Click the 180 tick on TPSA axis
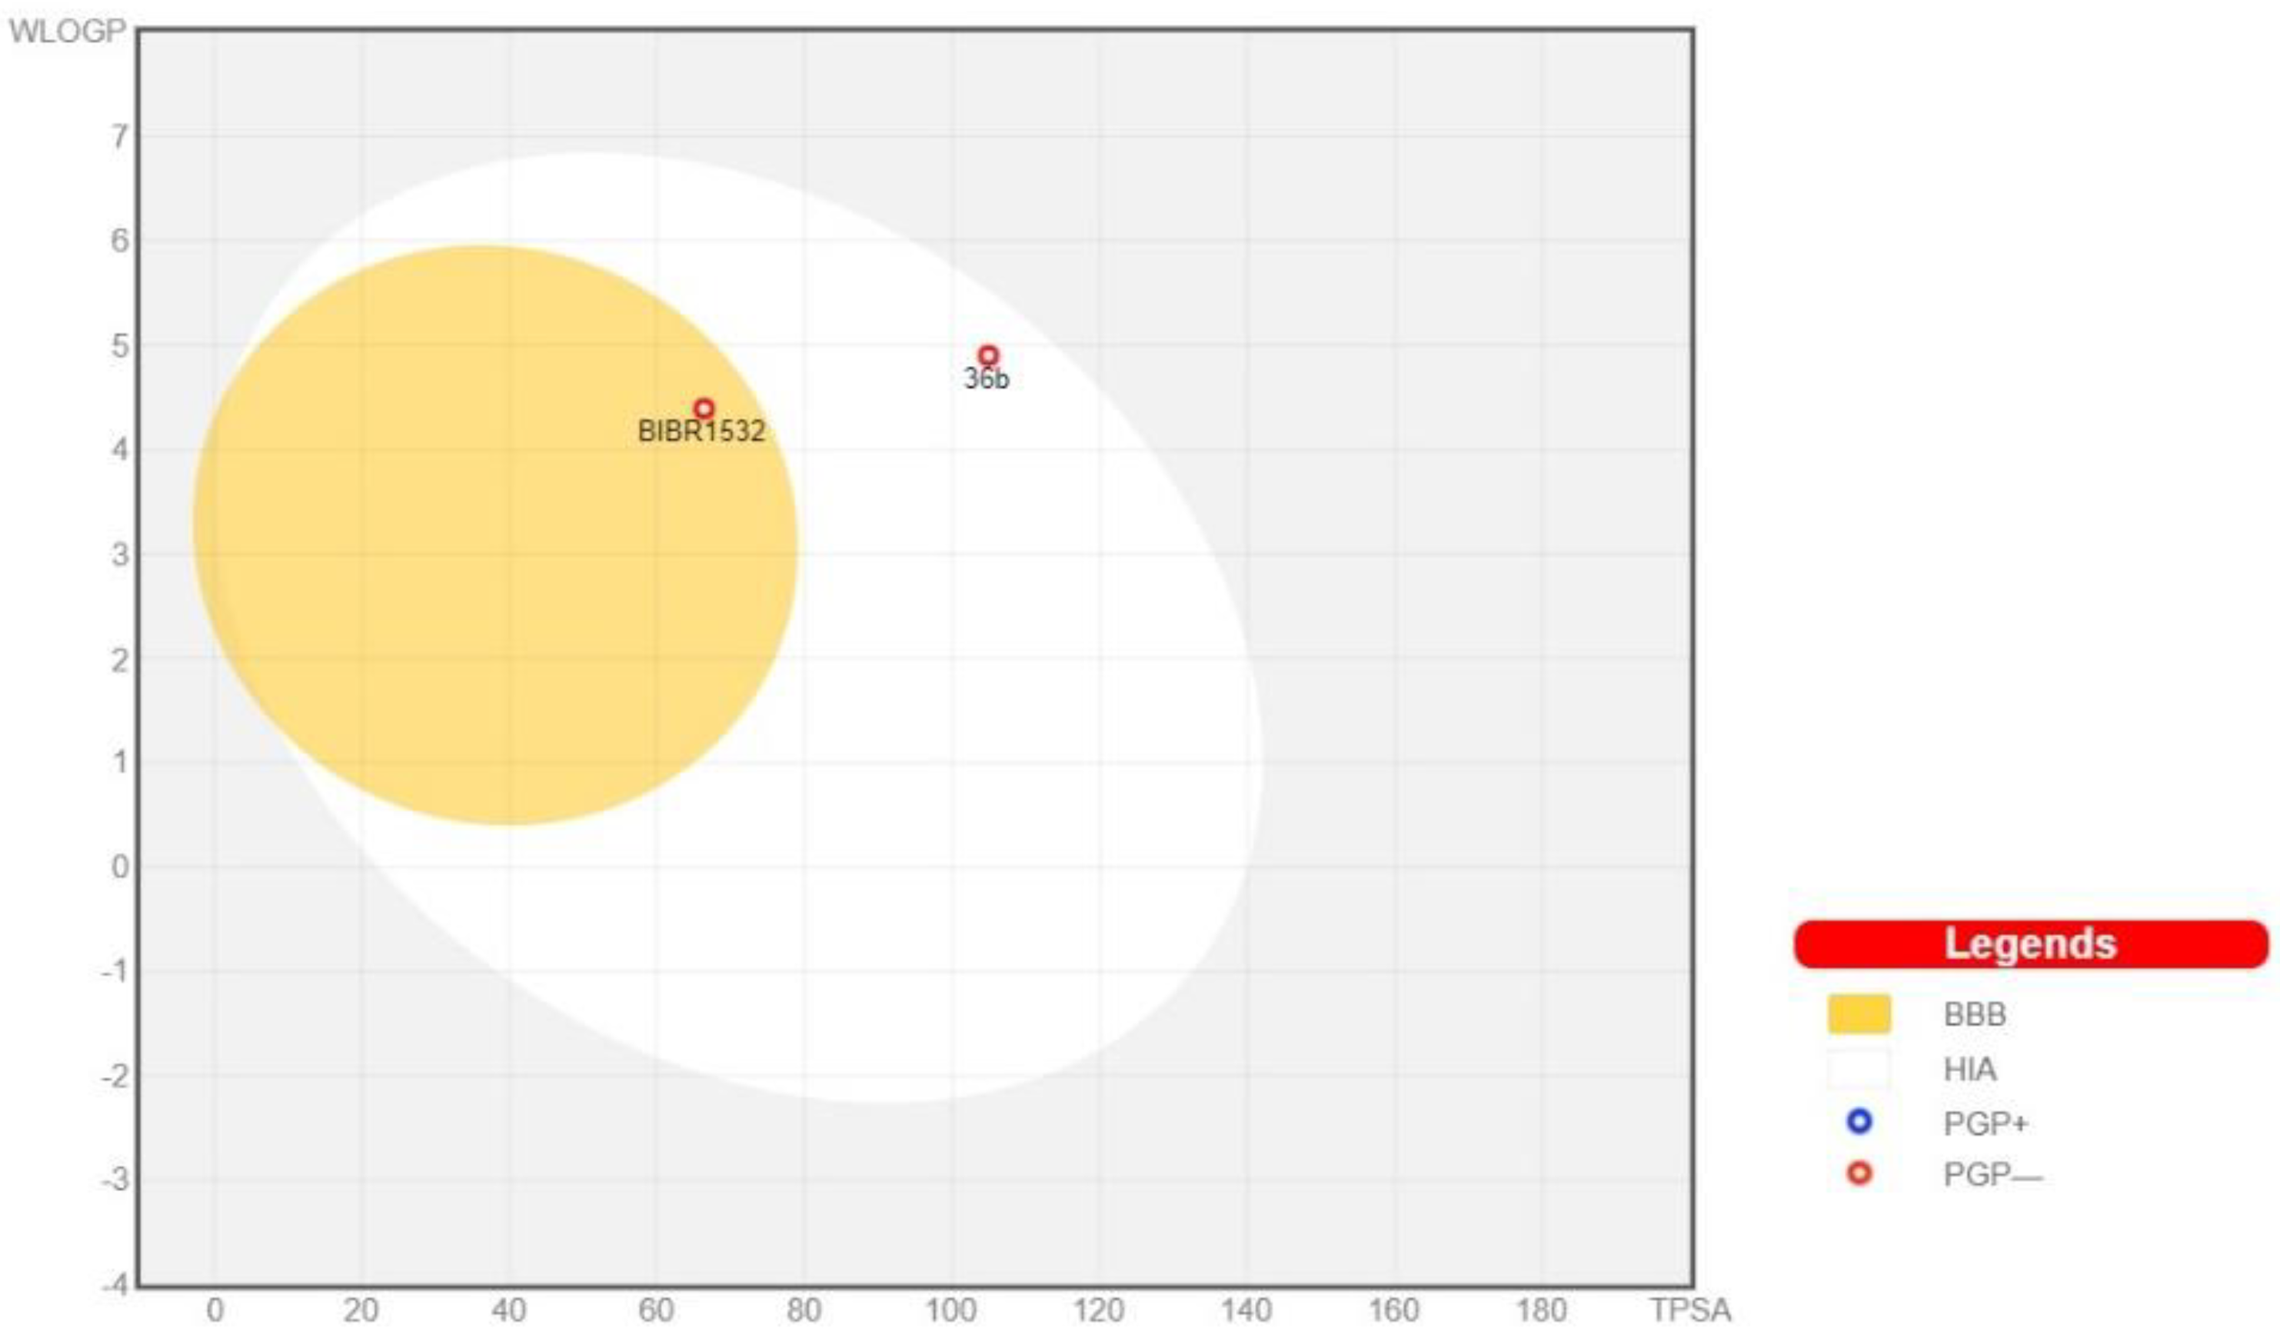The width and height of the screenshot is (2280, 1338). coord(1541,1310)
